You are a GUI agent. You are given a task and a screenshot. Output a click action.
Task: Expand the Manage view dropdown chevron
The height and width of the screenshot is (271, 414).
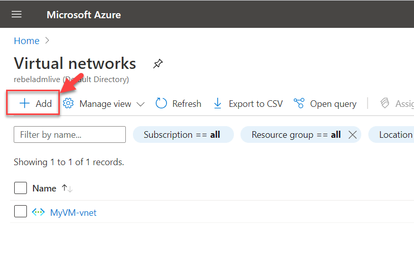(141, 104)
